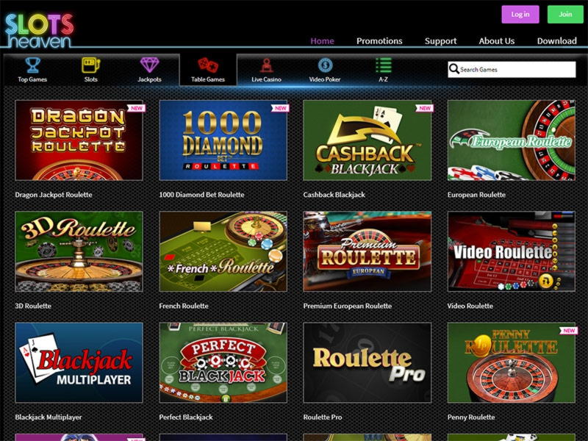Click the Log in button
The width and height of the screenshot is (588, 441).
[x=520, y=14]
